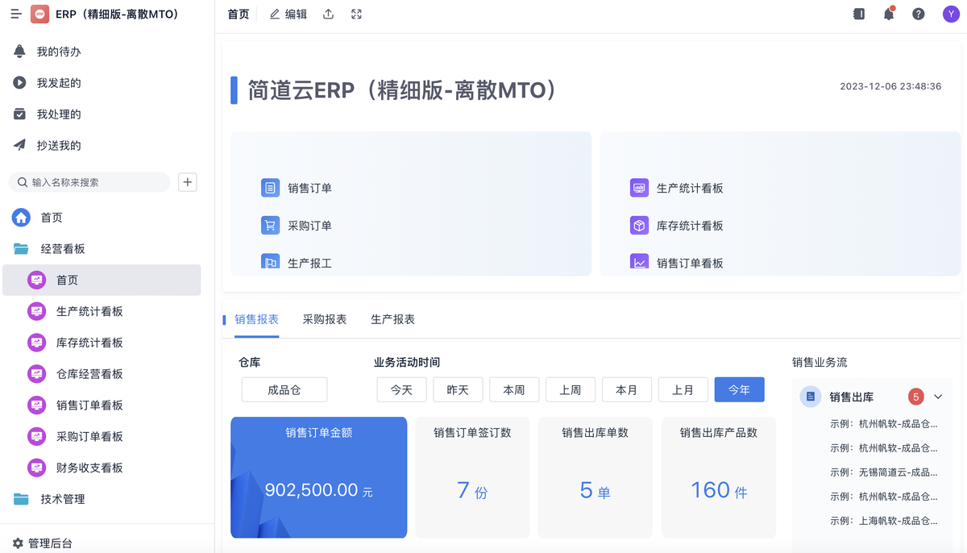967x553 pixels.
Task: Open 销售订单看板 shortcut in right card
Action: (677, 263)
